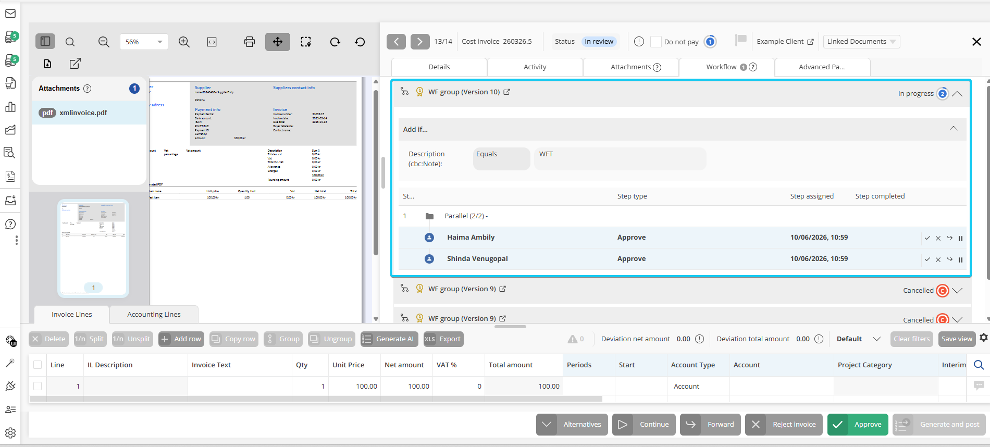Open settings gear in left sidebar
990x447 pixels.
[x=10, y=433]
